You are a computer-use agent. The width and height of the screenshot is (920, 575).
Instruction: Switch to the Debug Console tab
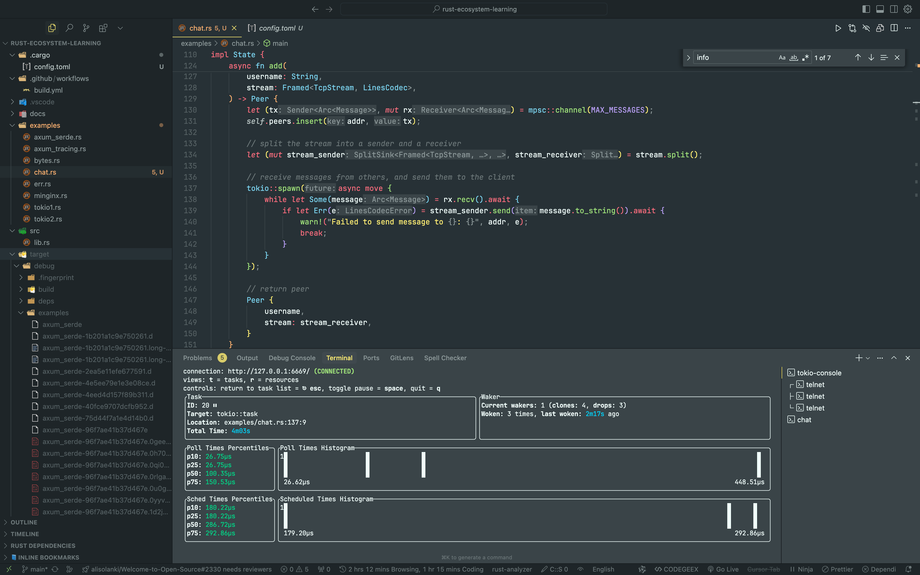tap(291, 358)
